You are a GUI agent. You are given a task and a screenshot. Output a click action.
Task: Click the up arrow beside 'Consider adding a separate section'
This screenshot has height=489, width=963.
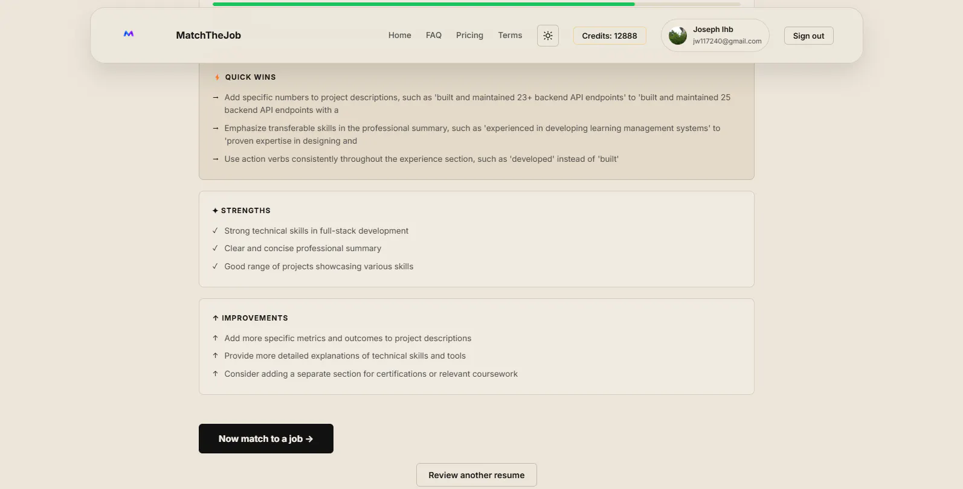(215, 374)
